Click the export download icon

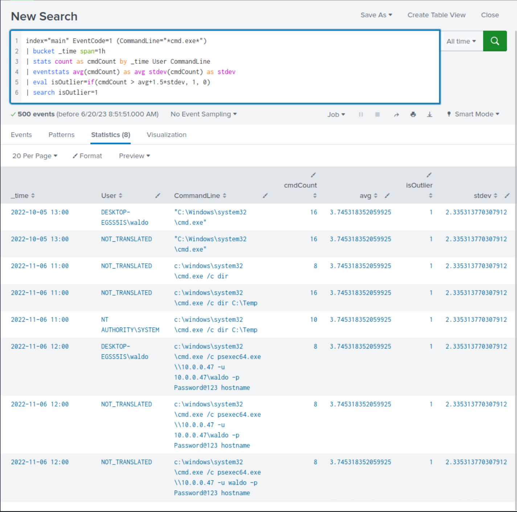[x=430, y=115]
